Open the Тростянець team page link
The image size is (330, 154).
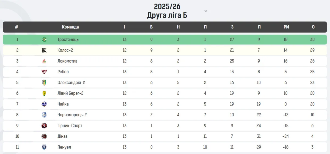[68, 39]
